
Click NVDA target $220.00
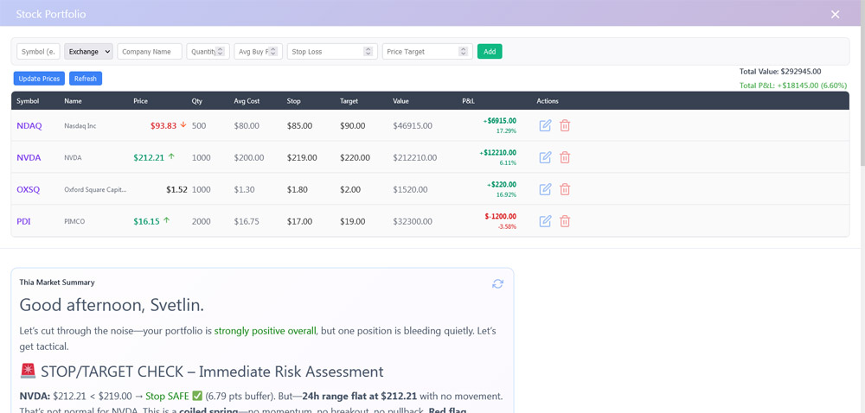355,157
